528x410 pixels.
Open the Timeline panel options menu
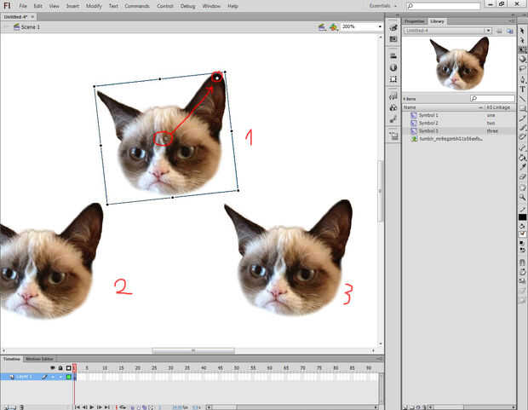tap(379, 359)
